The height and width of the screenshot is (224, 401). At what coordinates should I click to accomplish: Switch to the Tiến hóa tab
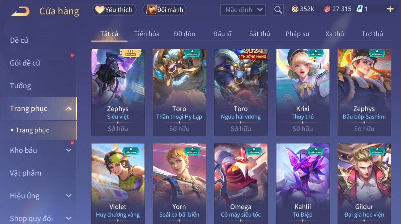coord(147,34)
